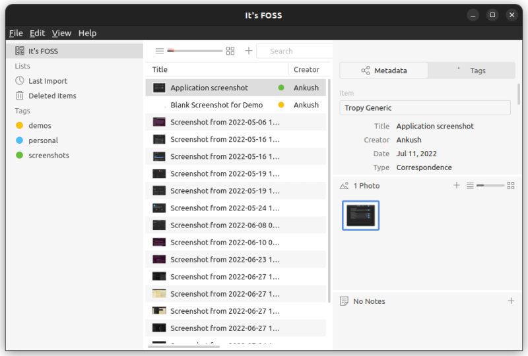The image size is (528, 356).
Task: Click the photo panel image icon
Action: (x=344, y=186)
